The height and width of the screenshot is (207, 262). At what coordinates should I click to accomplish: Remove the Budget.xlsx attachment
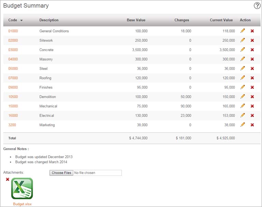pyautogui.click(x=8, y=179)
